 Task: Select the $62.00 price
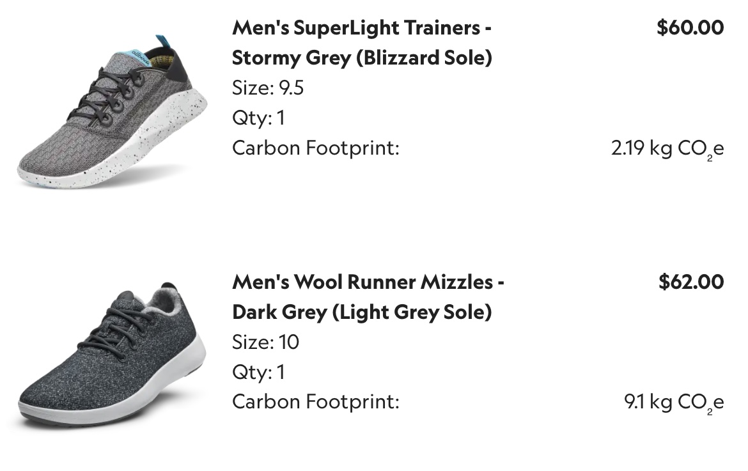pyautogui.click(x=690, y=282)
